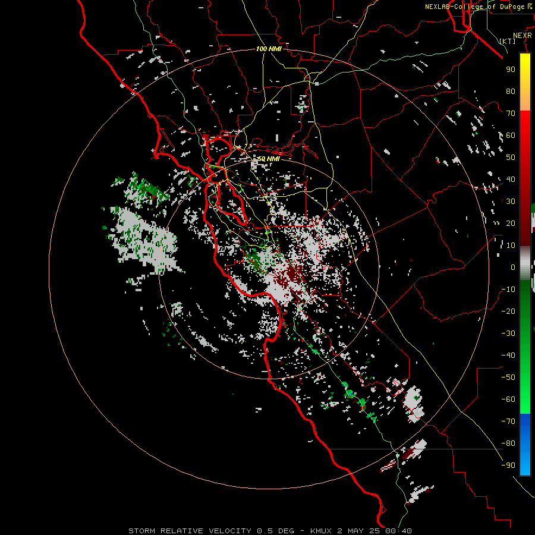
Task: Click the positive 30 scale label
Action: pyautogui.click(x=511, y=202)
